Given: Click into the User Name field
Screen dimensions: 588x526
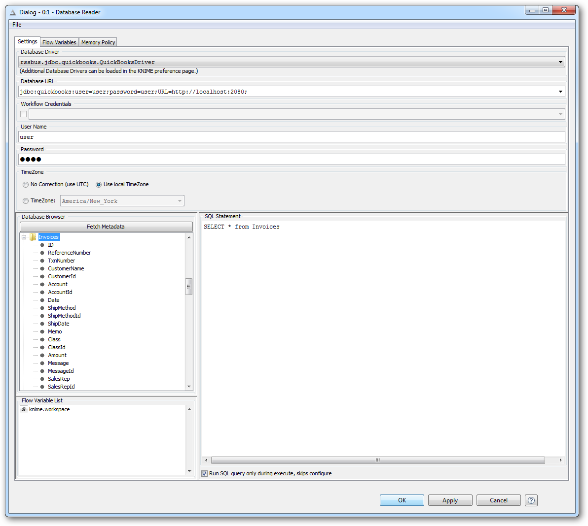Looking at the screenshot, I should (291, 137).
